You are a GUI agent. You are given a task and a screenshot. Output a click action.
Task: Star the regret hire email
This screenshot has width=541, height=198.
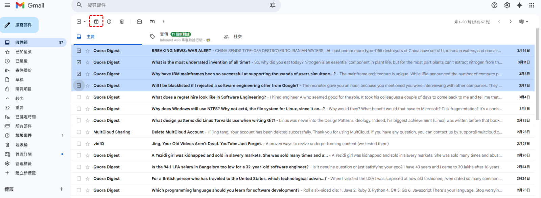point(88,97)
